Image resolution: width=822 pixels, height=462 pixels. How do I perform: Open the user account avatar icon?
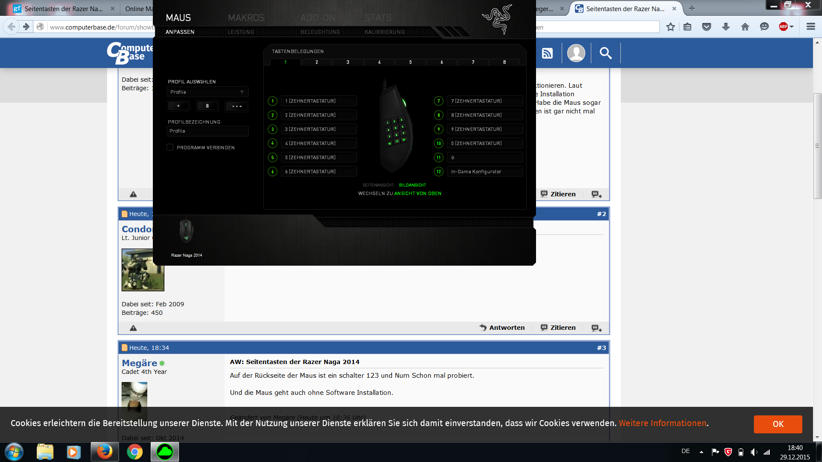pos(576,53)
